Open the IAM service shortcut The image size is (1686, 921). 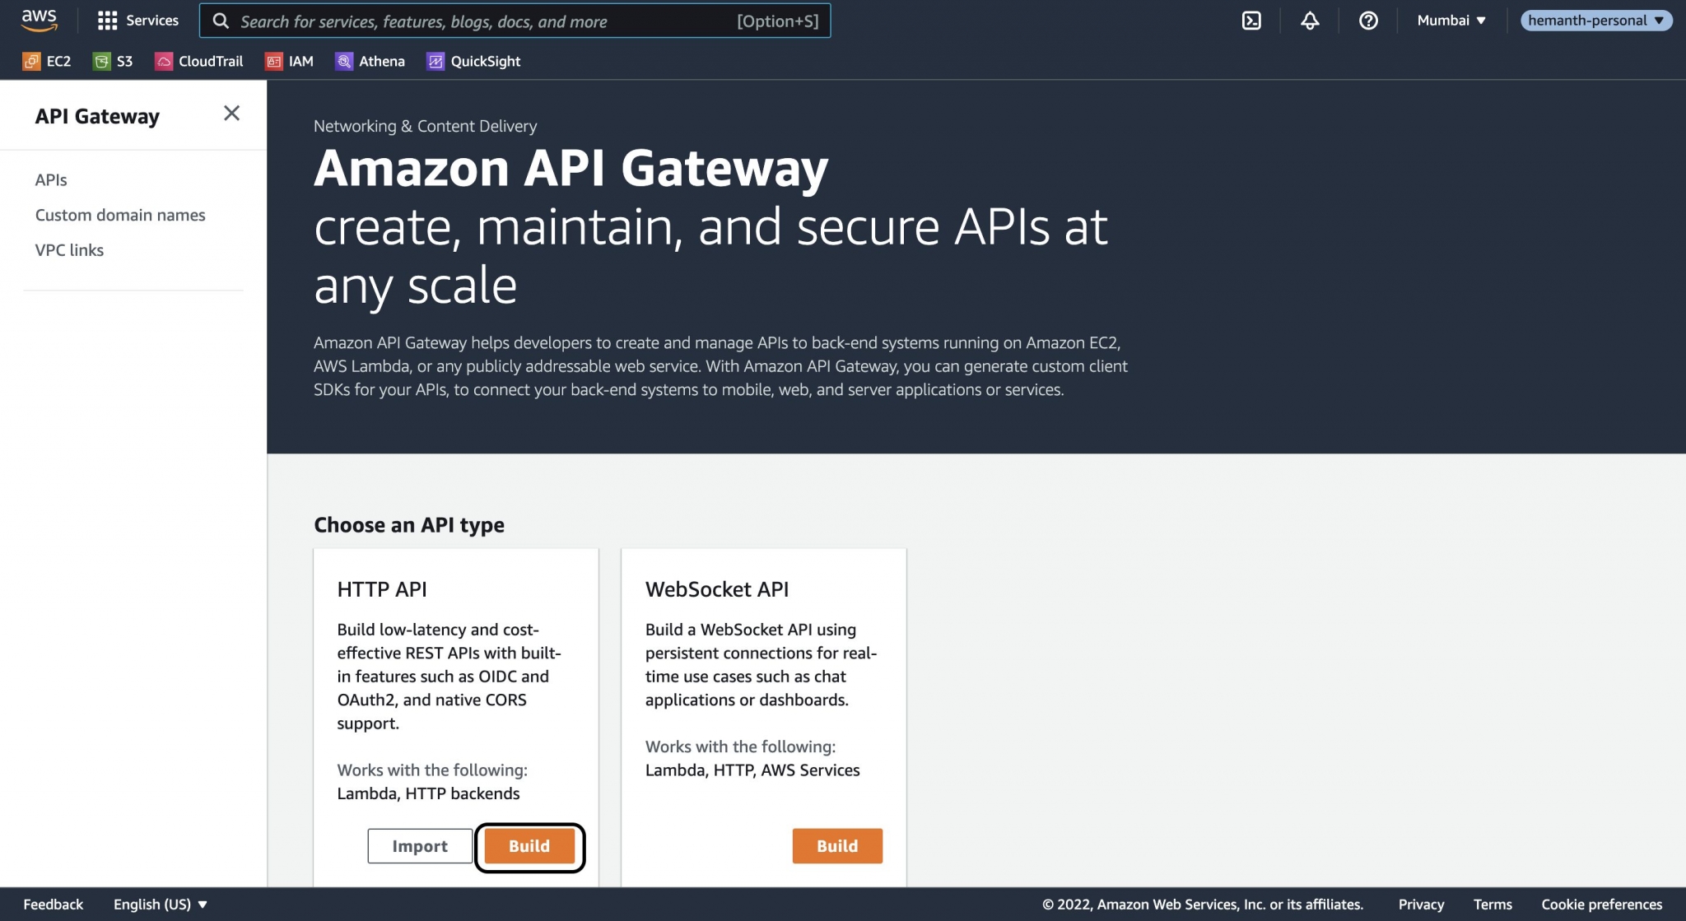[290, 61]
